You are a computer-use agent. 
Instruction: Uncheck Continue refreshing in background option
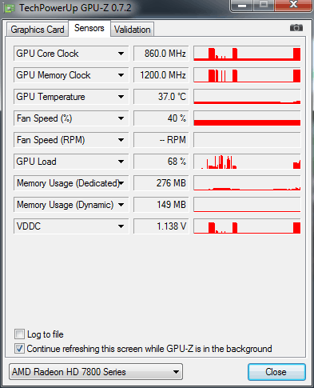pyautogui.click(x=19, y=349)
